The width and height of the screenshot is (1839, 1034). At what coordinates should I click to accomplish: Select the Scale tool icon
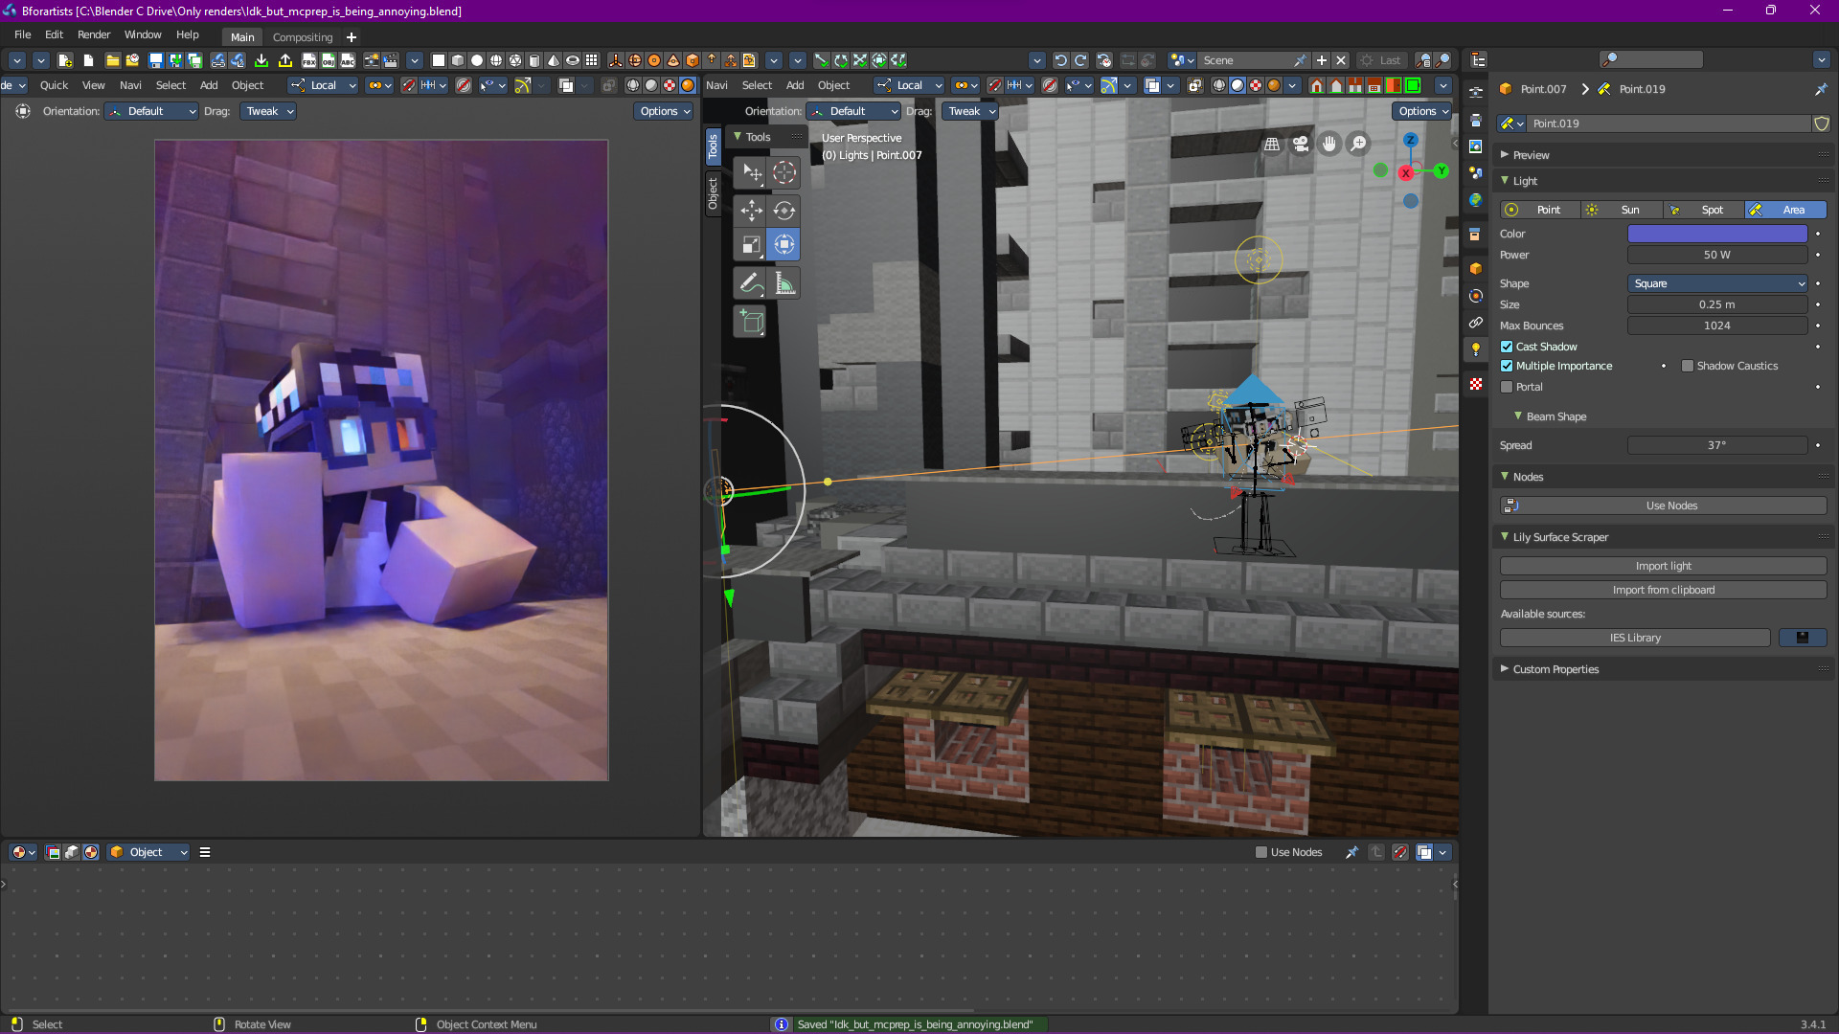point(751,245)
